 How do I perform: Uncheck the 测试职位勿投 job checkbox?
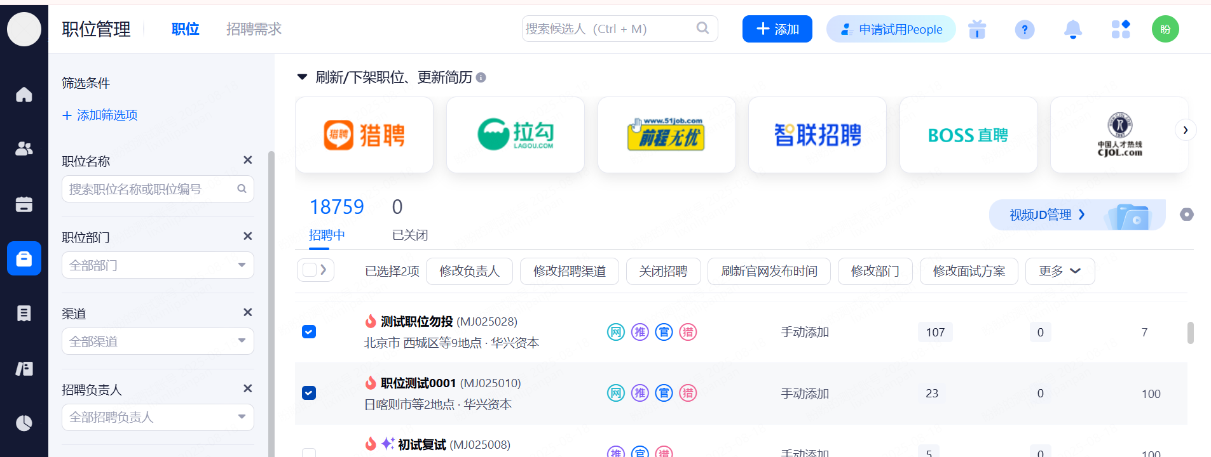tap(309, 332)
